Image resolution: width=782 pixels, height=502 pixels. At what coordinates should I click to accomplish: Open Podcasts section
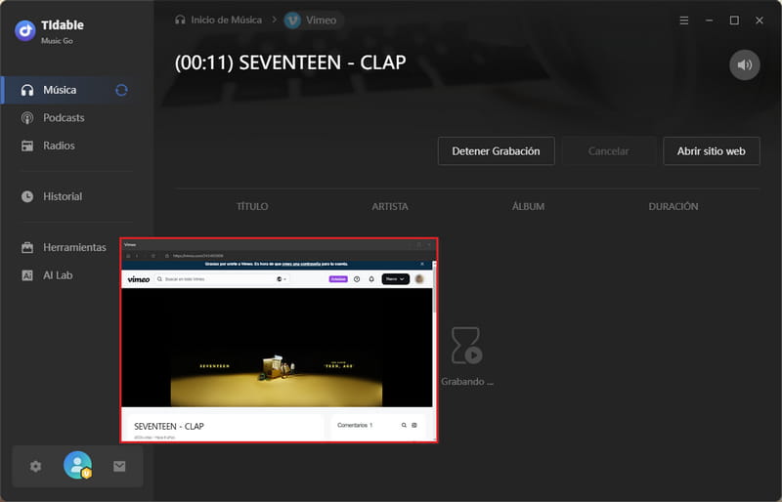64,118
